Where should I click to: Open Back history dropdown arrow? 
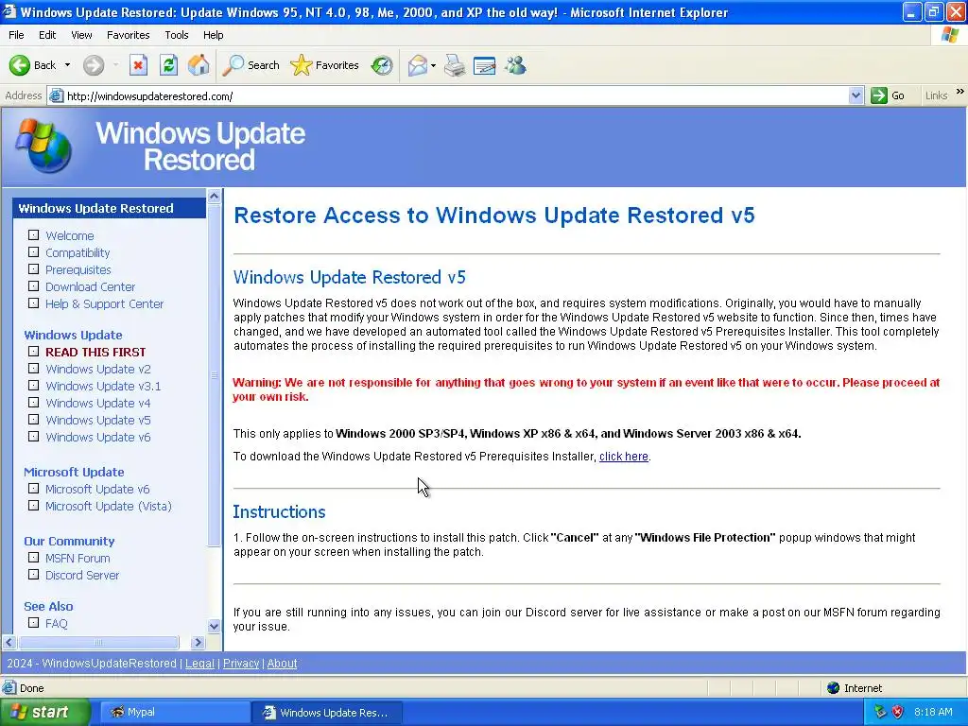tap(67, 65)
